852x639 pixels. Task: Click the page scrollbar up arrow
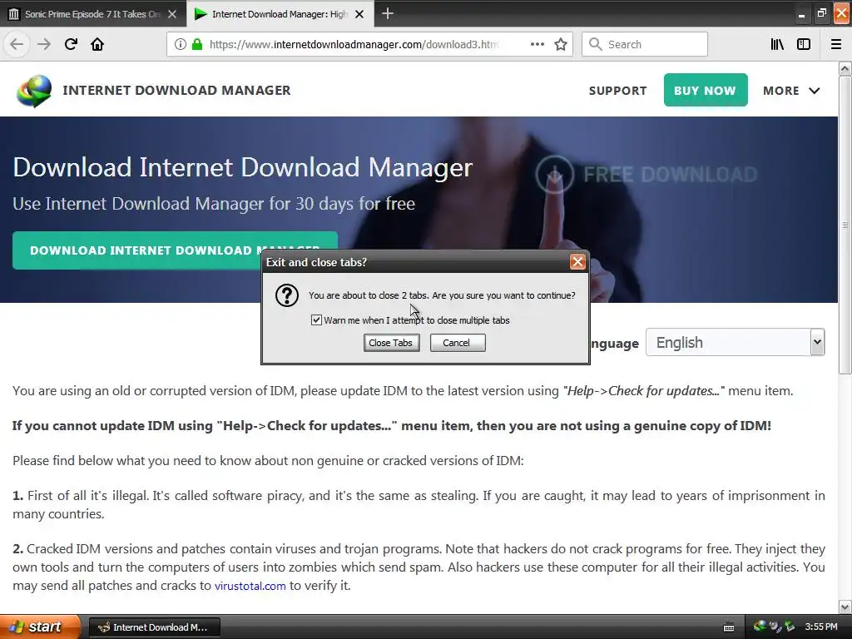click(845, 68)
